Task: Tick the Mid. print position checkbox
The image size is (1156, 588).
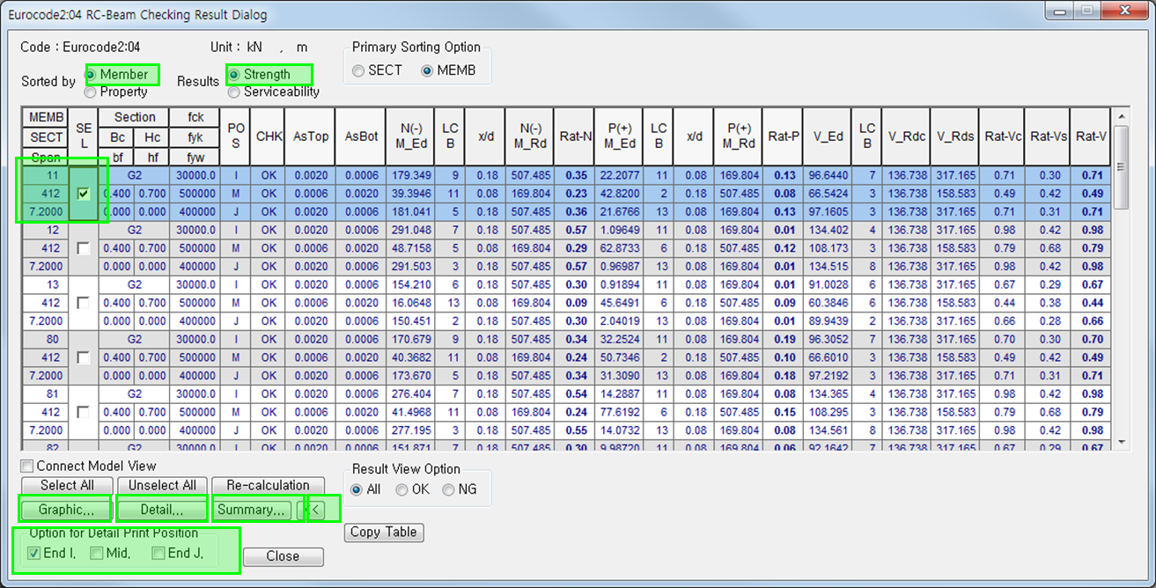Action: [97, 553]
